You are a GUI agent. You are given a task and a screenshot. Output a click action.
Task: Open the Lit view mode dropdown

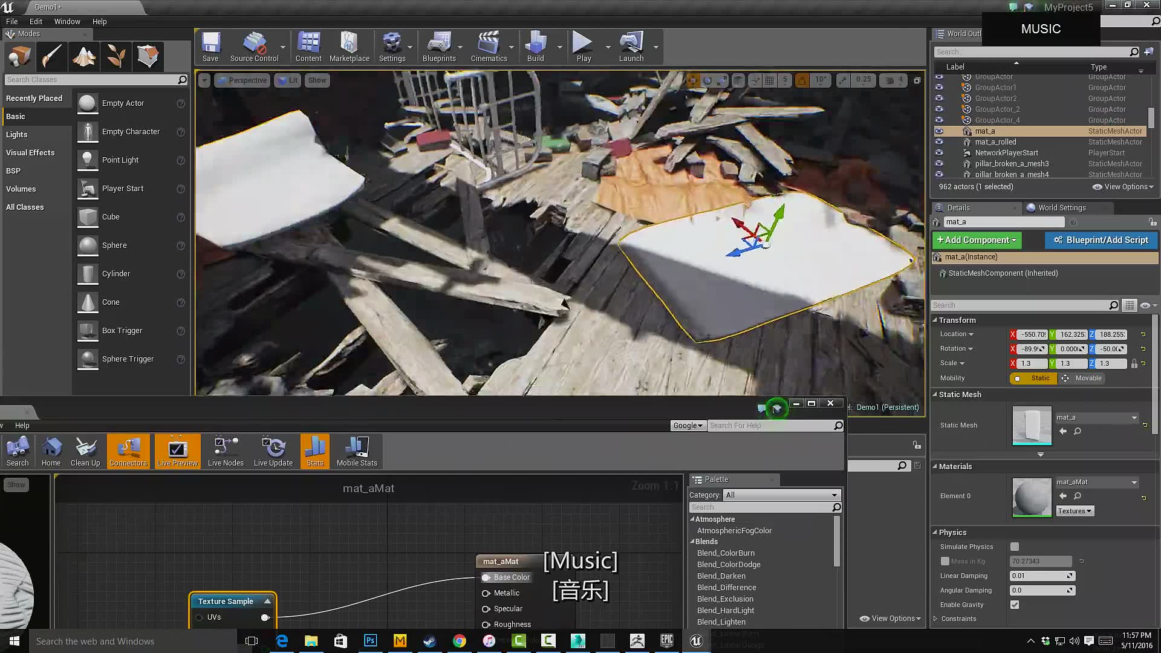click(288, 80)
